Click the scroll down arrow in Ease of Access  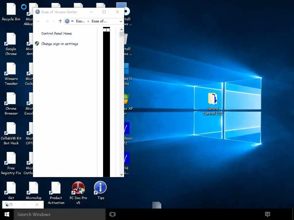121,174
